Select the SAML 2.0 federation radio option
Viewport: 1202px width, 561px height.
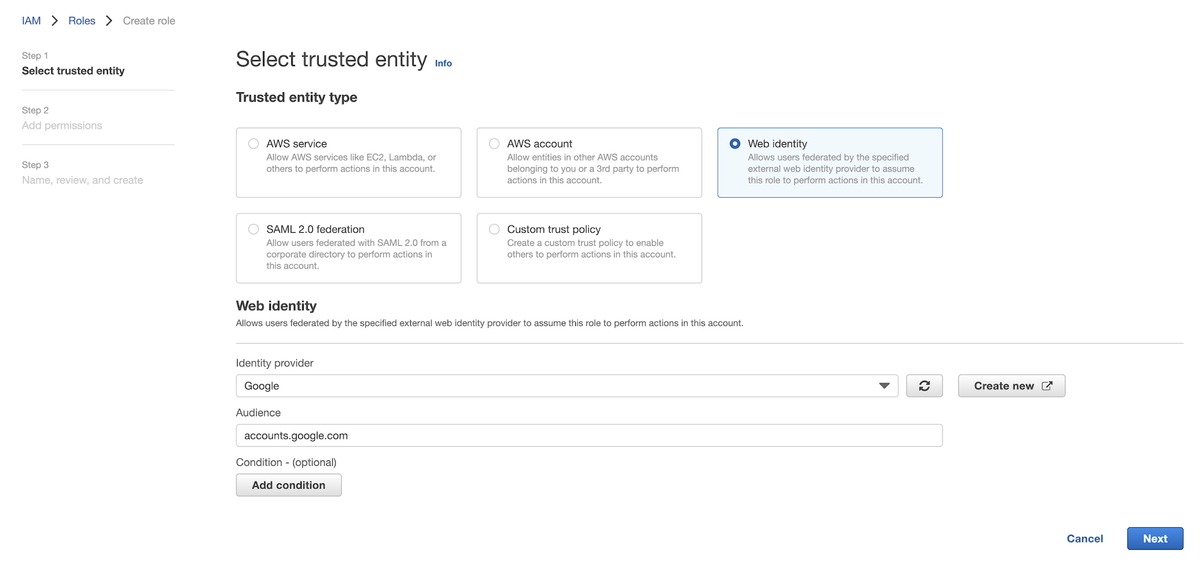click(x=254, y=229)
